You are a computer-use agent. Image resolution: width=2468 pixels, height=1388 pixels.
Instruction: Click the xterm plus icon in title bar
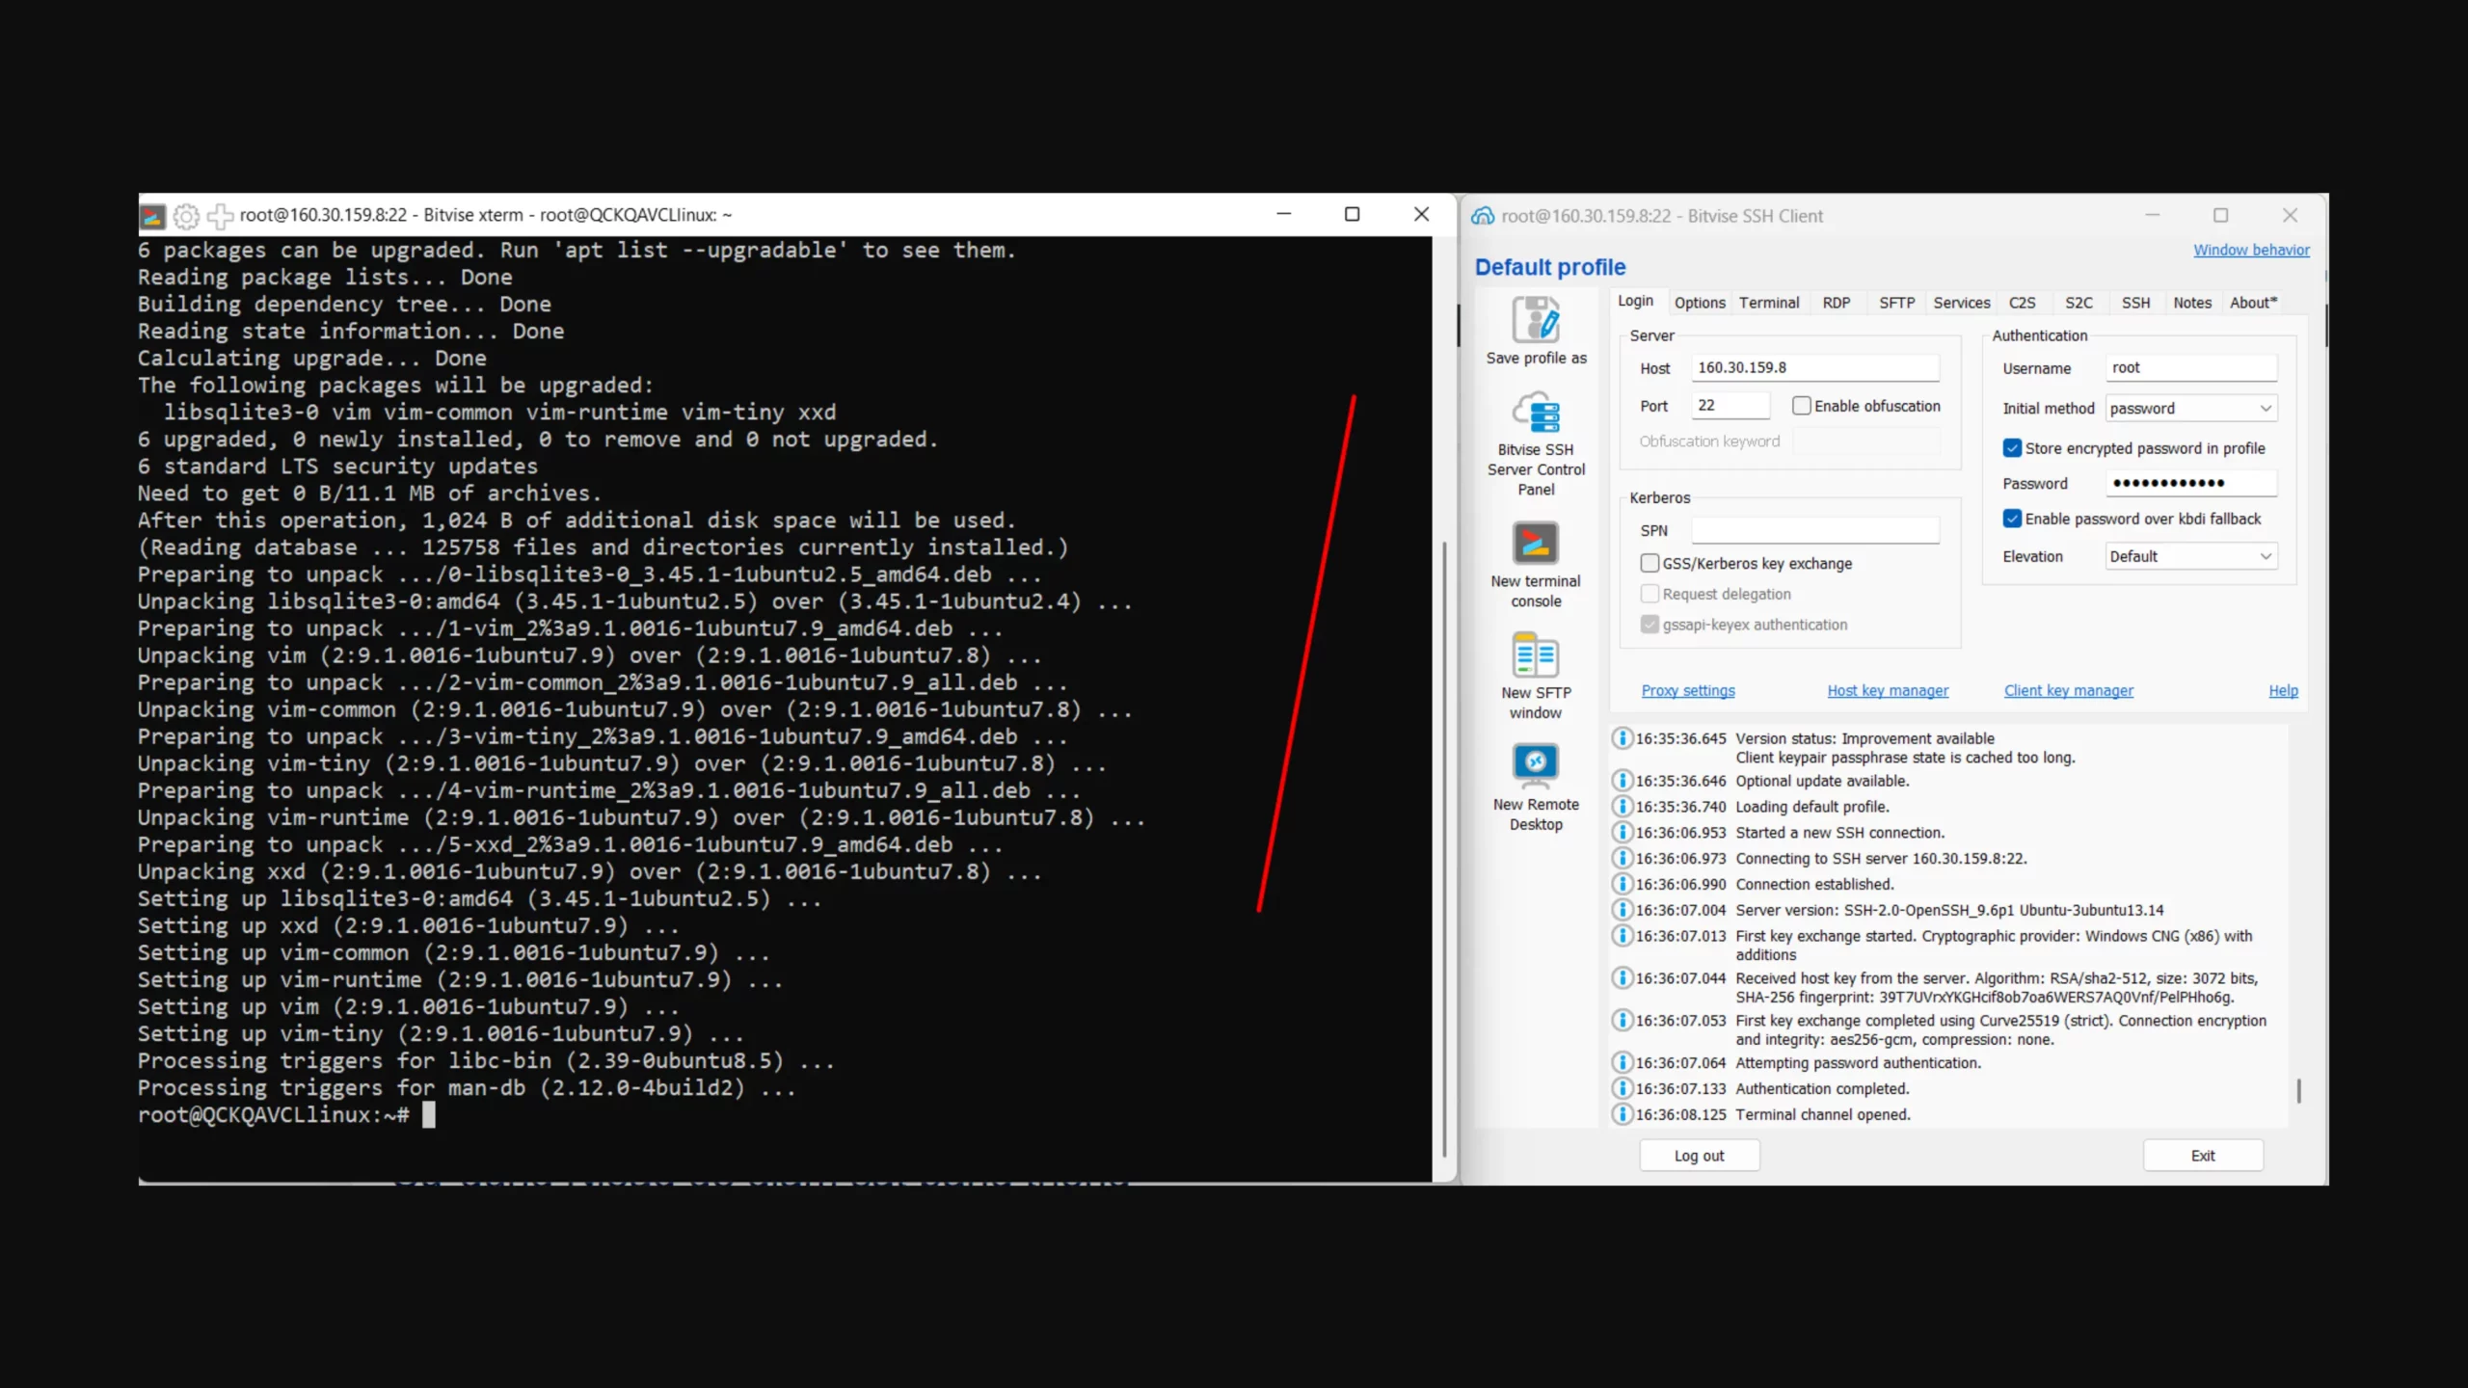click(x=220, y=216)
